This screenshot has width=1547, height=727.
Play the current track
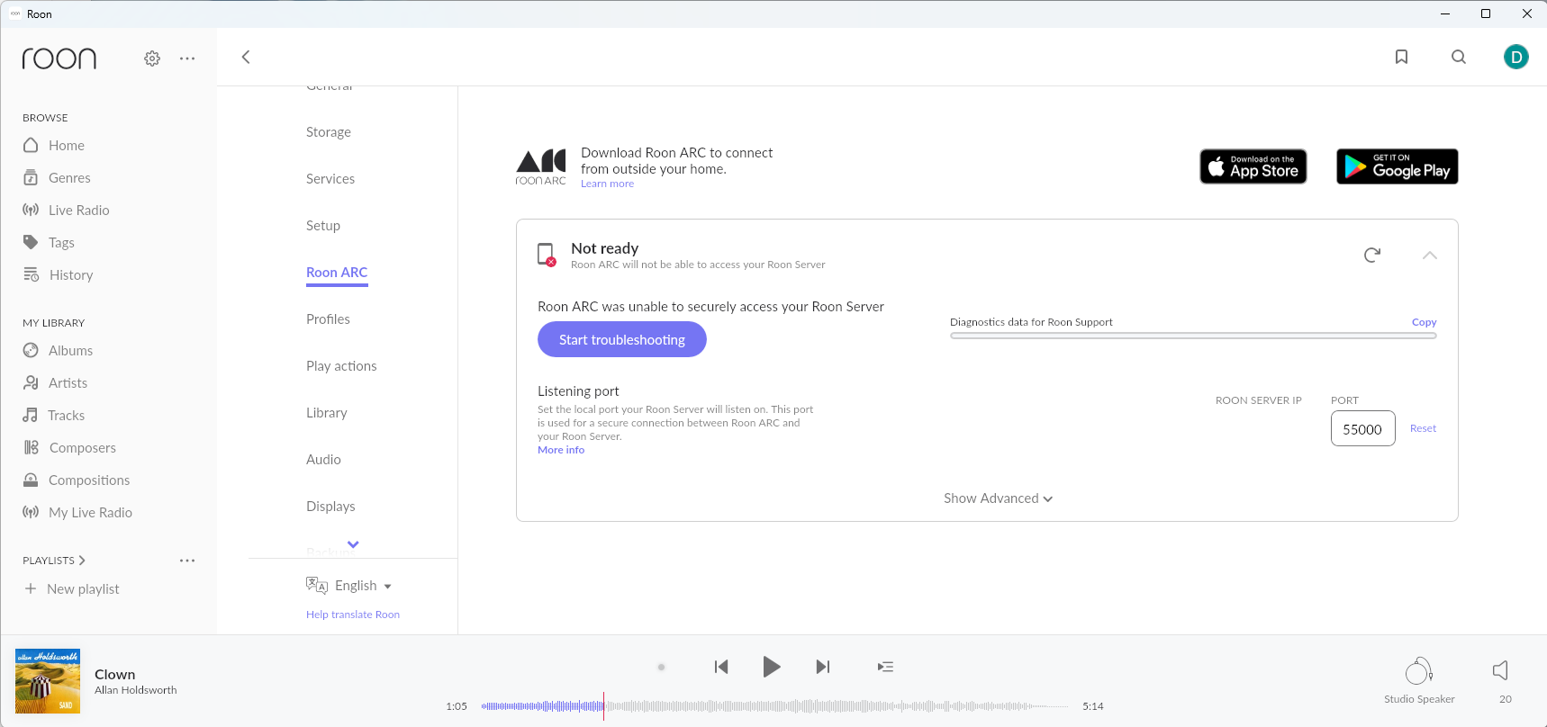772,667
